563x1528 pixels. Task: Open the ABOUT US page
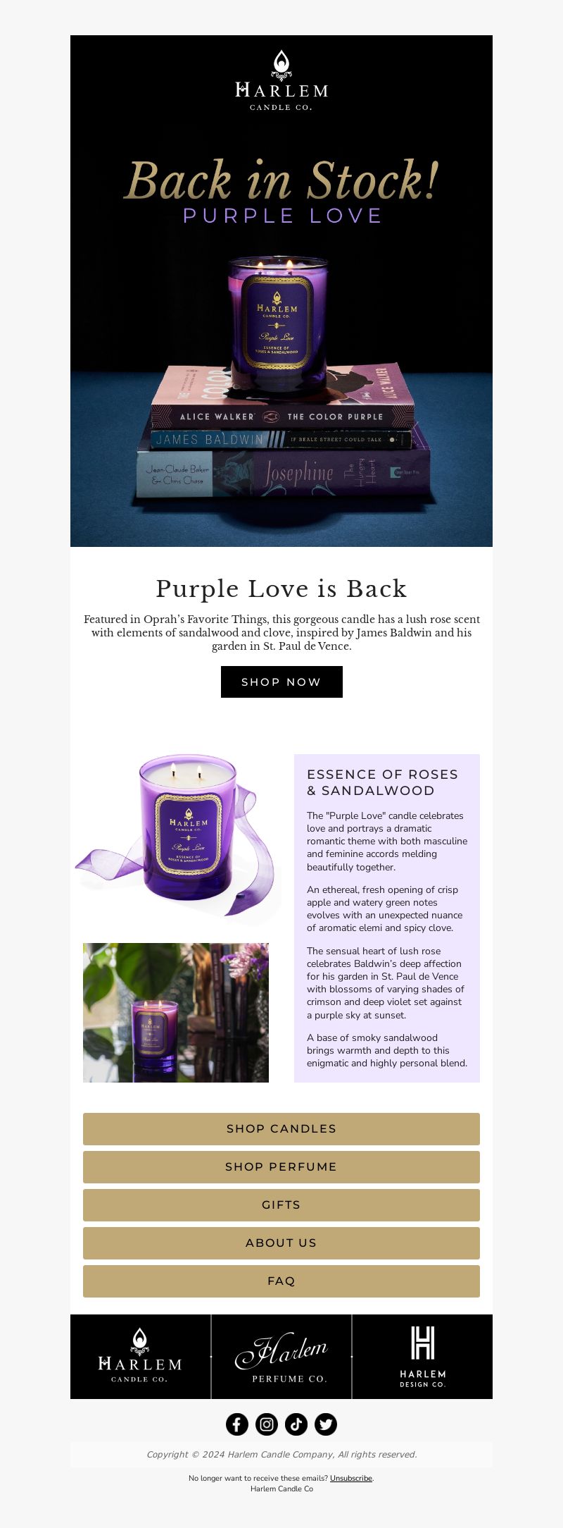[x=281, y=1243]
